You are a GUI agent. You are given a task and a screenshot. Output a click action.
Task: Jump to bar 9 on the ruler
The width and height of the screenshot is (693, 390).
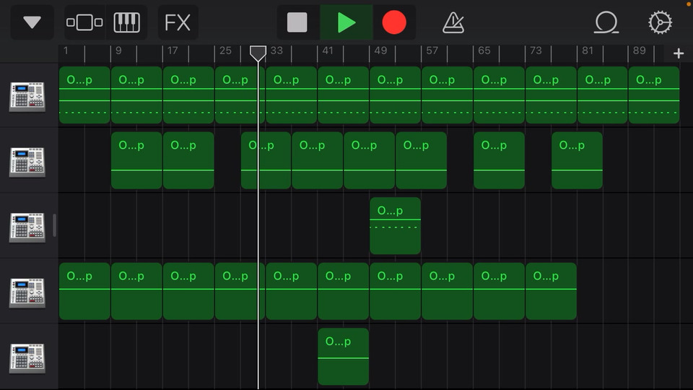(x=118, y=51)
